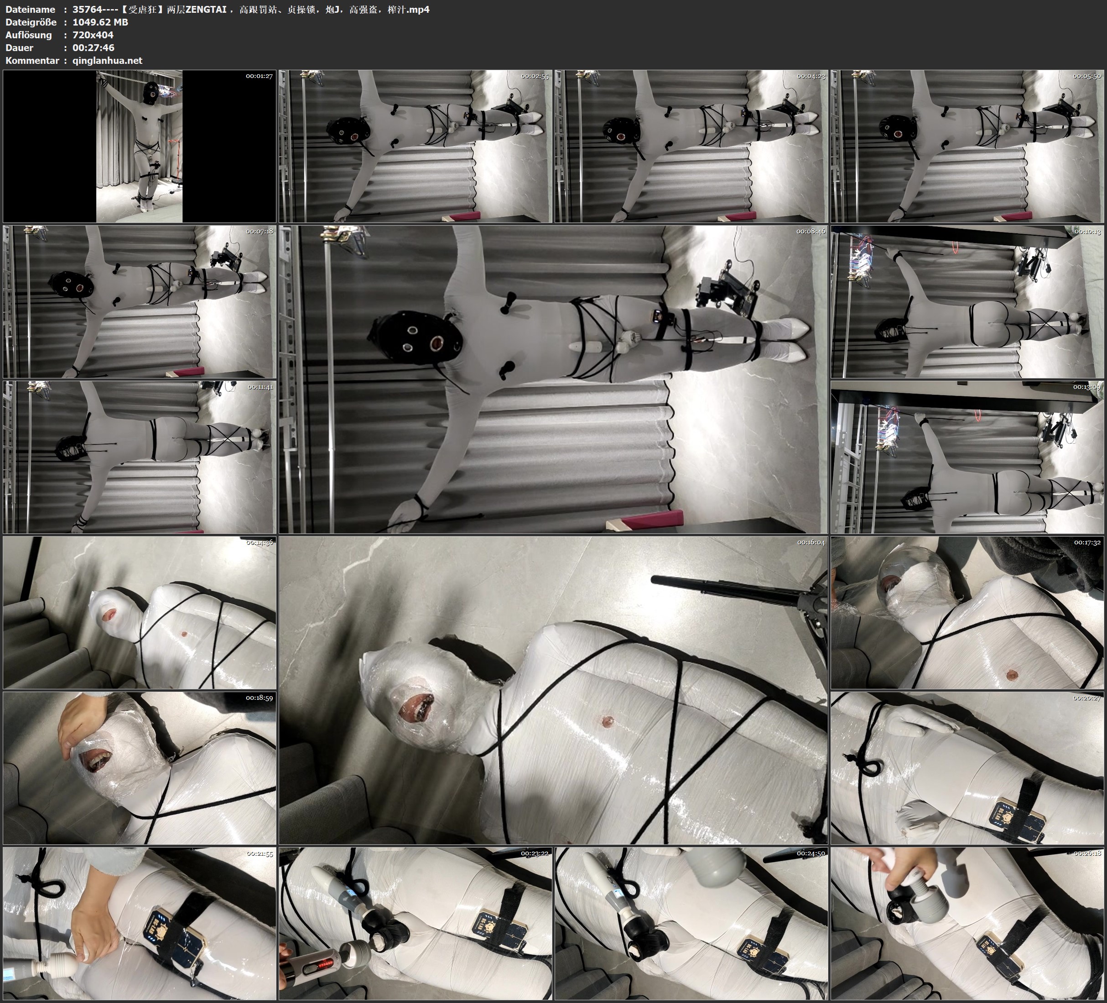Click the thumbnail marked 00:10:13
The width and height of the screenshot is (1107, 1003).
coord(967,301)
